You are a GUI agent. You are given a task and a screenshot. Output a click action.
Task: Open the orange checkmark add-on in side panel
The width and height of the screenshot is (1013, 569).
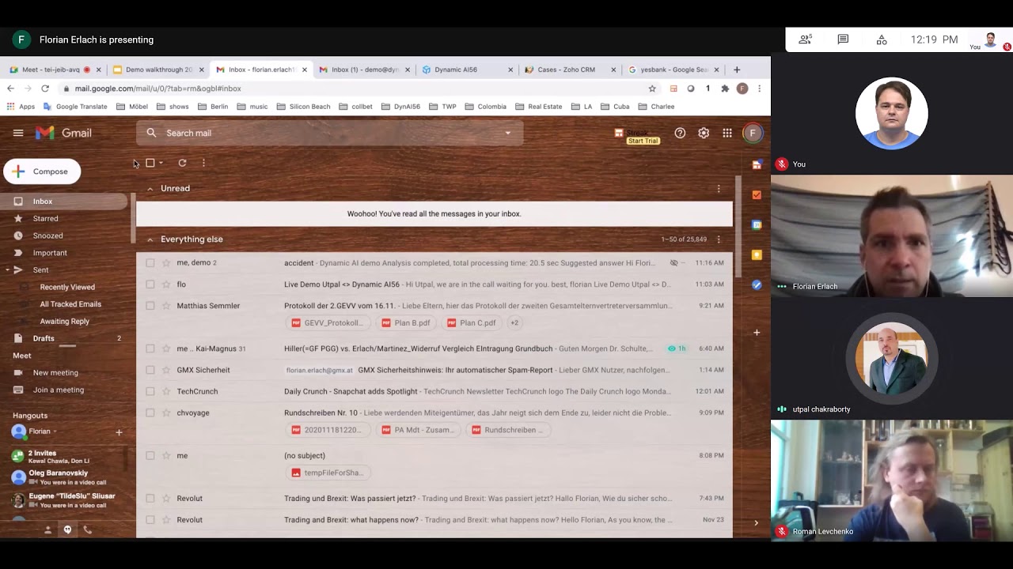[757, 194]
